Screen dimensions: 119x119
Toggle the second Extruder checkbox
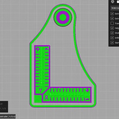pyautogui.click(x=112, y=18)
